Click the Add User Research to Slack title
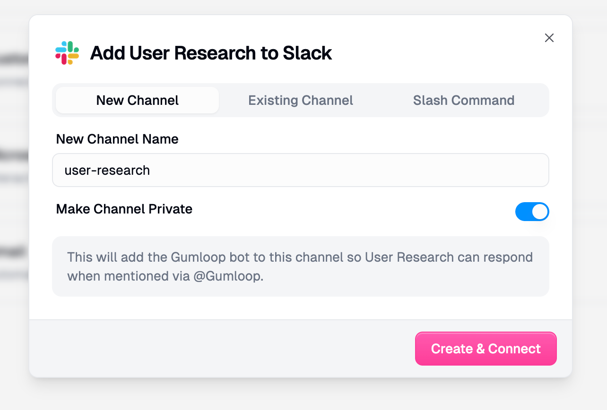This screenshot has width=607, height=410. click(x=210, y=52)
